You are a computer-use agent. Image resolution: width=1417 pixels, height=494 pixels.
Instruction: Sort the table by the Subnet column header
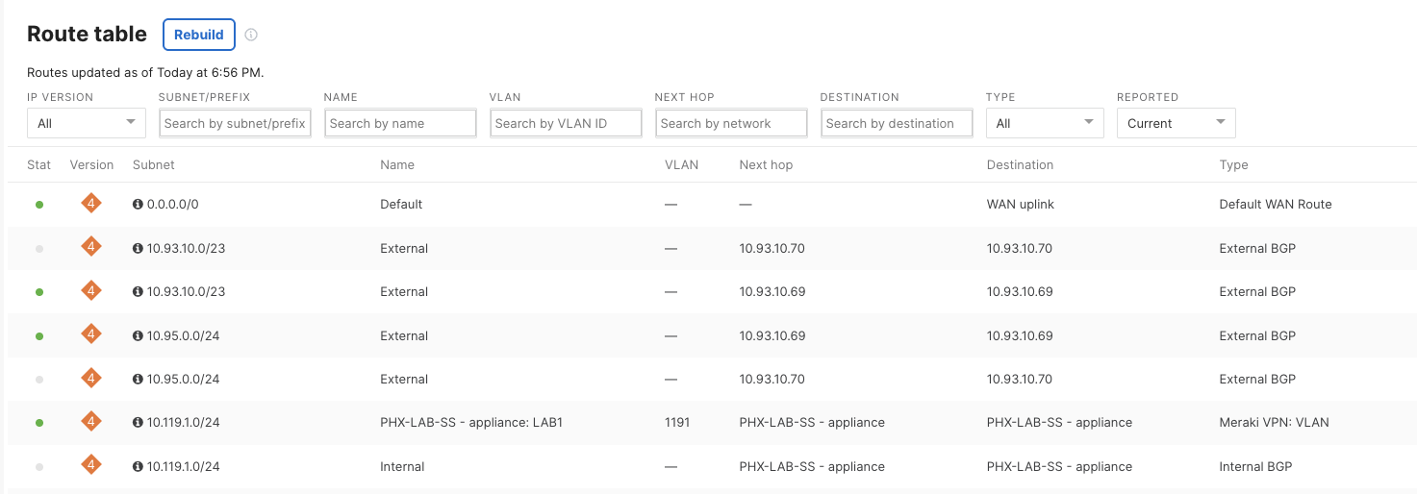tap(154, 165)
